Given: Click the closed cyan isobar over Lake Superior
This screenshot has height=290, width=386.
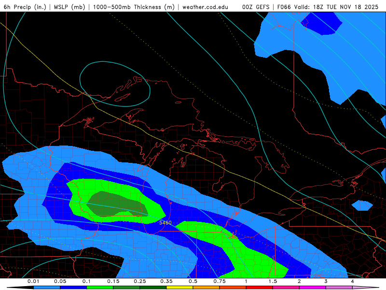Looking at the screenshot, I should click(x=115, y=84).
